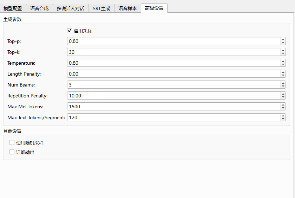Open the 语音样本 tab
The image size is (295, 198).
(127, 8)
